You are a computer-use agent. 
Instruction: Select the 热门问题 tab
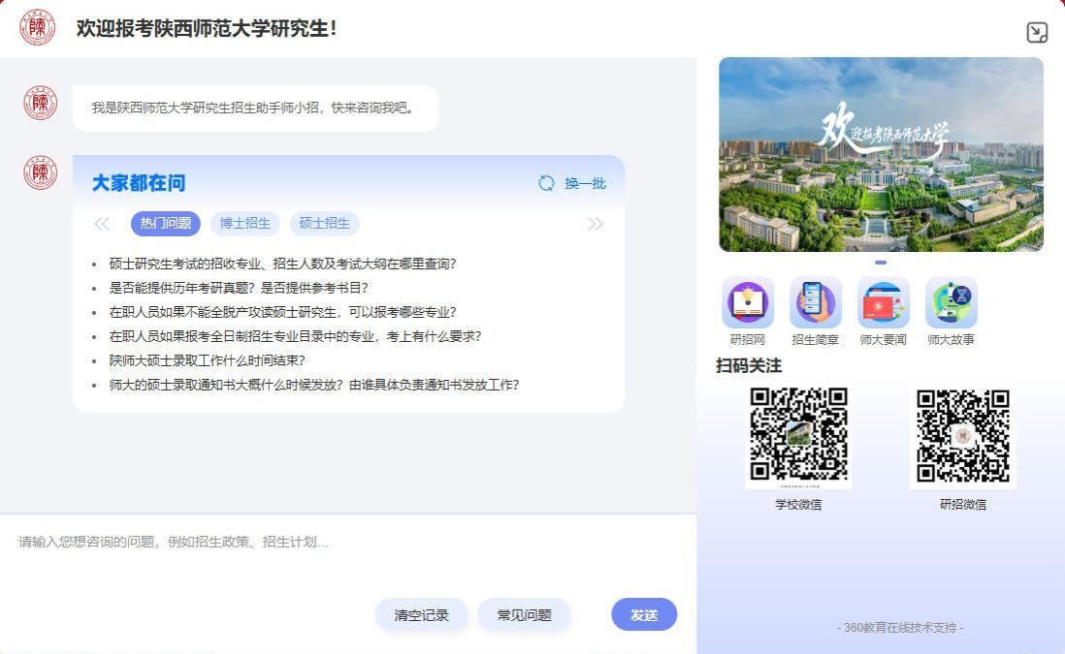point(166,224)
